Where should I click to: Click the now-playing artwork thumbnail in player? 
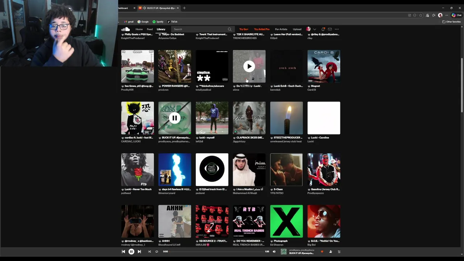pos(283,252)
